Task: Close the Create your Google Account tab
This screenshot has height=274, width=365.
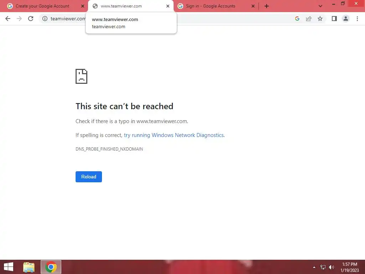Action: click(x=83, y=6)
